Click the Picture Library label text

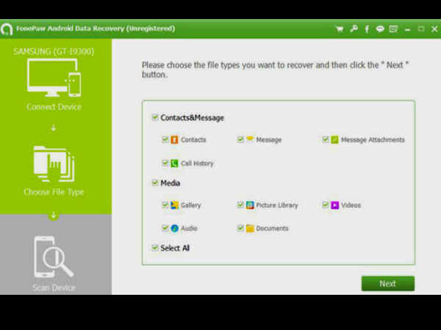pos(277,205)
